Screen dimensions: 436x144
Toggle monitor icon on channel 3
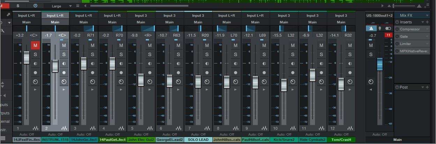[x=92, y=64]
